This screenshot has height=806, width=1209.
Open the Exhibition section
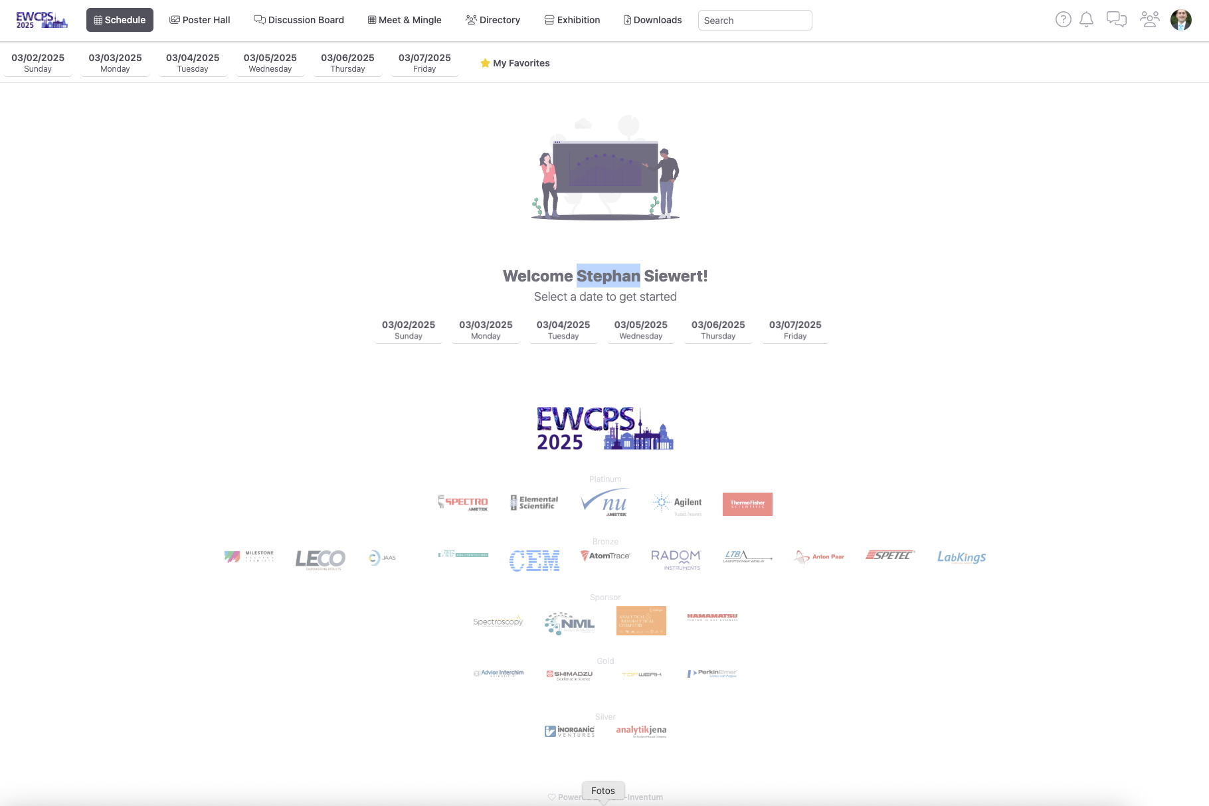[x=572, y=20]
